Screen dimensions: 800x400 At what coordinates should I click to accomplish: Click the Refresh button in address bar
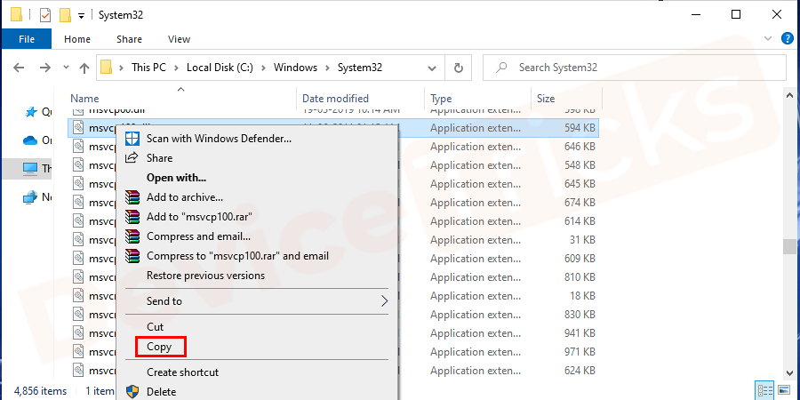(x=458, y=68)
